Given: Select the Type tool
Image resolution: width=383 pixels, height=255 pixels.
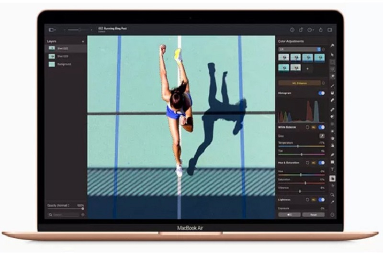Looking at the screenshot, I should tap(332, 169).
